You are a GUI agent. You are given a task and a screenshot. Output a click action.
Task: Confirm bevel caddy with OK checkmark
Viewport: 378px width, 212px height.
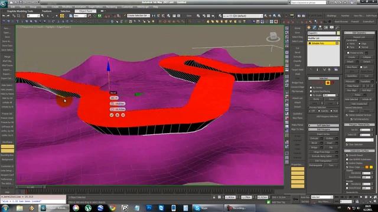pyautogui.click(x=112, y=115)
